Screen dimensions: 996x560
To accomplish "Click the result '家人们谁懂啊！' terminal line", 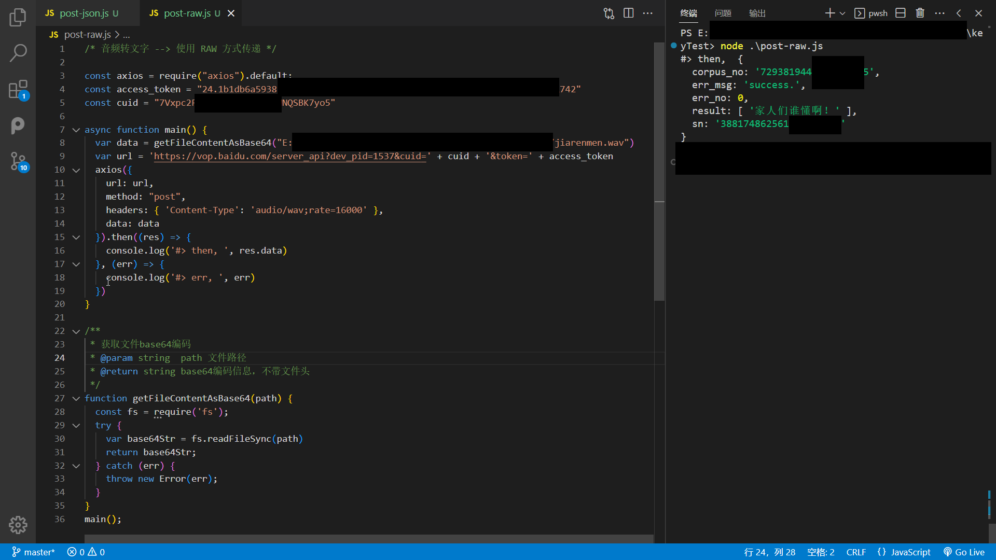I will pyautogui.click(x=773, y=111).
